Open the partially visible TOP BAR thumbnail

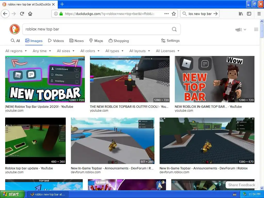[x=44, y=185]
